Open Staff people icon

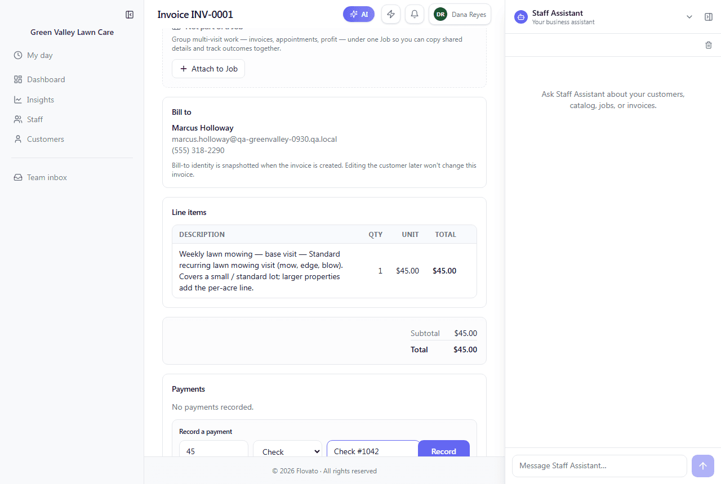click(18, 119)
